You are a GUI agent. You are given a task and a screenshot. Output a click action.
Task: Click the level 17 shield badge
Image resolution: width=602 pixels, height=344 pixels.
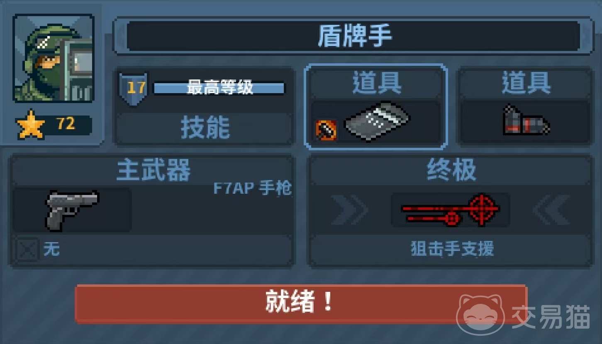[134, 89]
